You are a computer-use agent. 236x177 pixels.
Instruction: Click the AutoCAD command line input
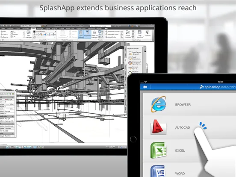pos(63,144)
